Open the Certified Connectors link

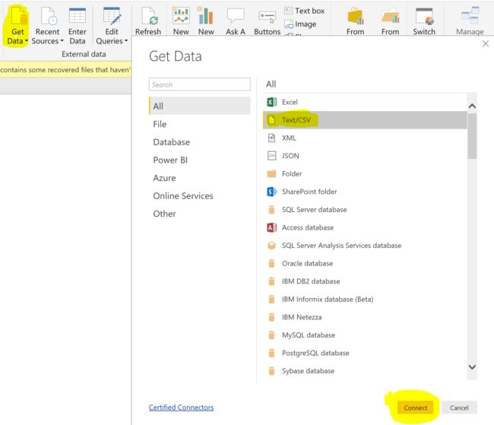(x=181, y=408)
